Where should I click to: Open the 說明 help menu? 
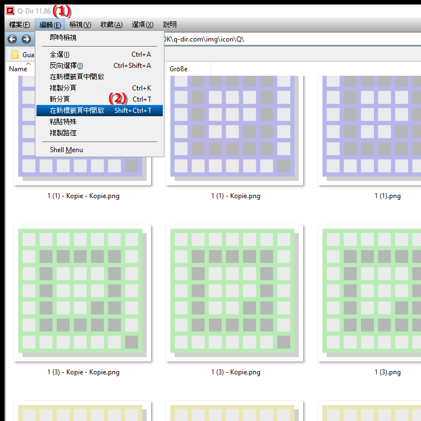[x=170, y=25]
